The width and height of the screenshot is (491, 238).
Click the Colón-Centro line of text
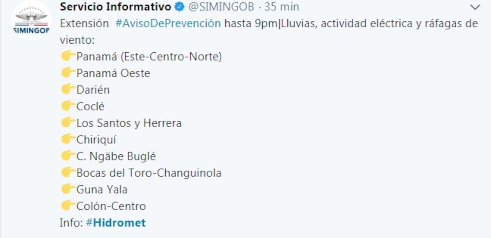click(111, 206)
